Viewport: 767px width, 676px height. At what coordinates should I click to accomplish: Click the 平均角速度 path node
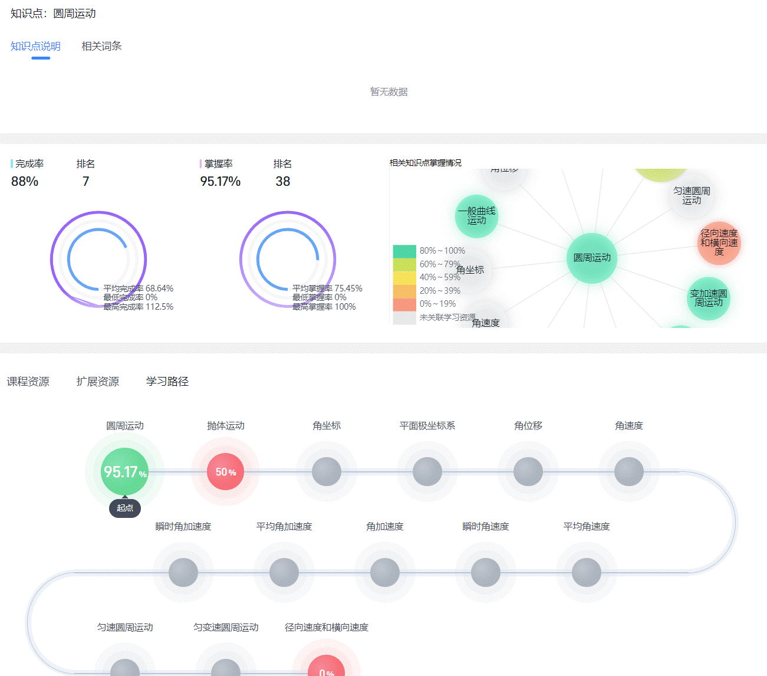pyautogui.click(x=587, y=572)
